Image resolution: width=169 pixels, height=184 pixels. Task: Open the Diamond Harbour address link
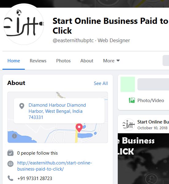57,111
